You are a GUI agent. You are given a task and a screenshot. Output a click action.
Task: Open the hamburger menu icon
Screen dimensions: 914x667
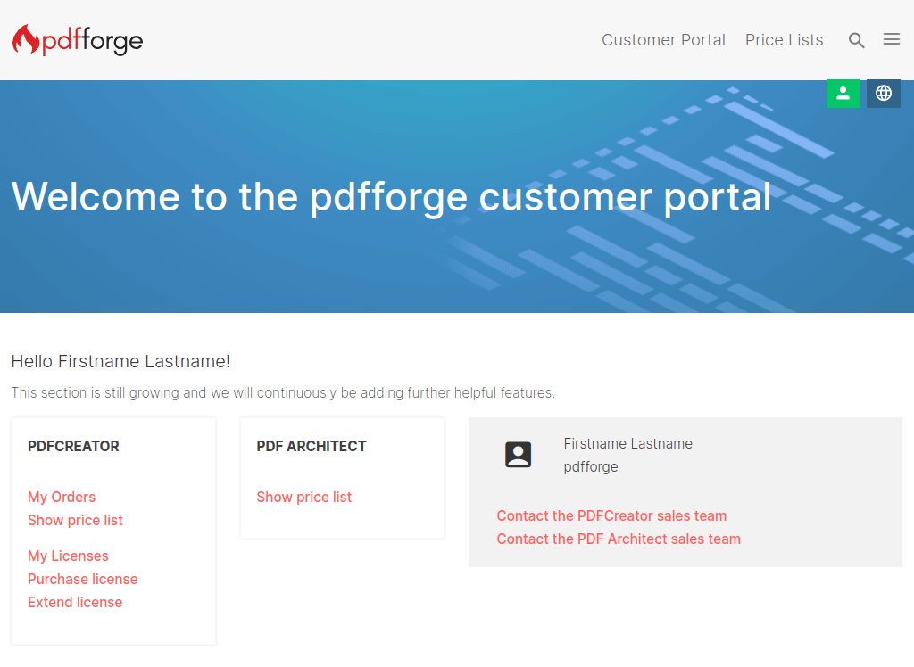pos(892,39)
